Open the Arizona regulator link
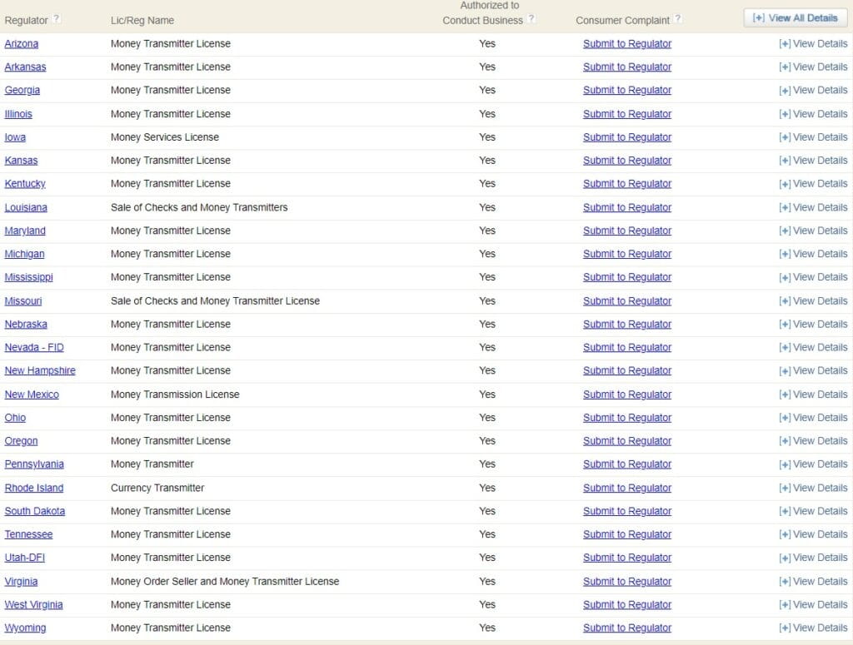853x645 pixels. [x=22, y=43]
